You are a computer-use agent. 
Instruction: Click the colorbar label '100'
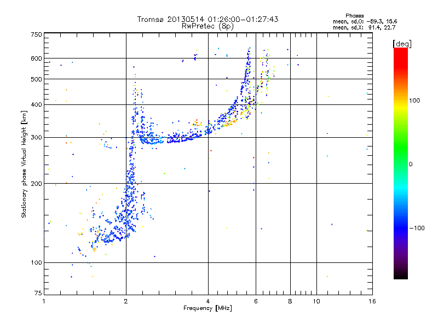pyautogui.click(x=414, y=101)
